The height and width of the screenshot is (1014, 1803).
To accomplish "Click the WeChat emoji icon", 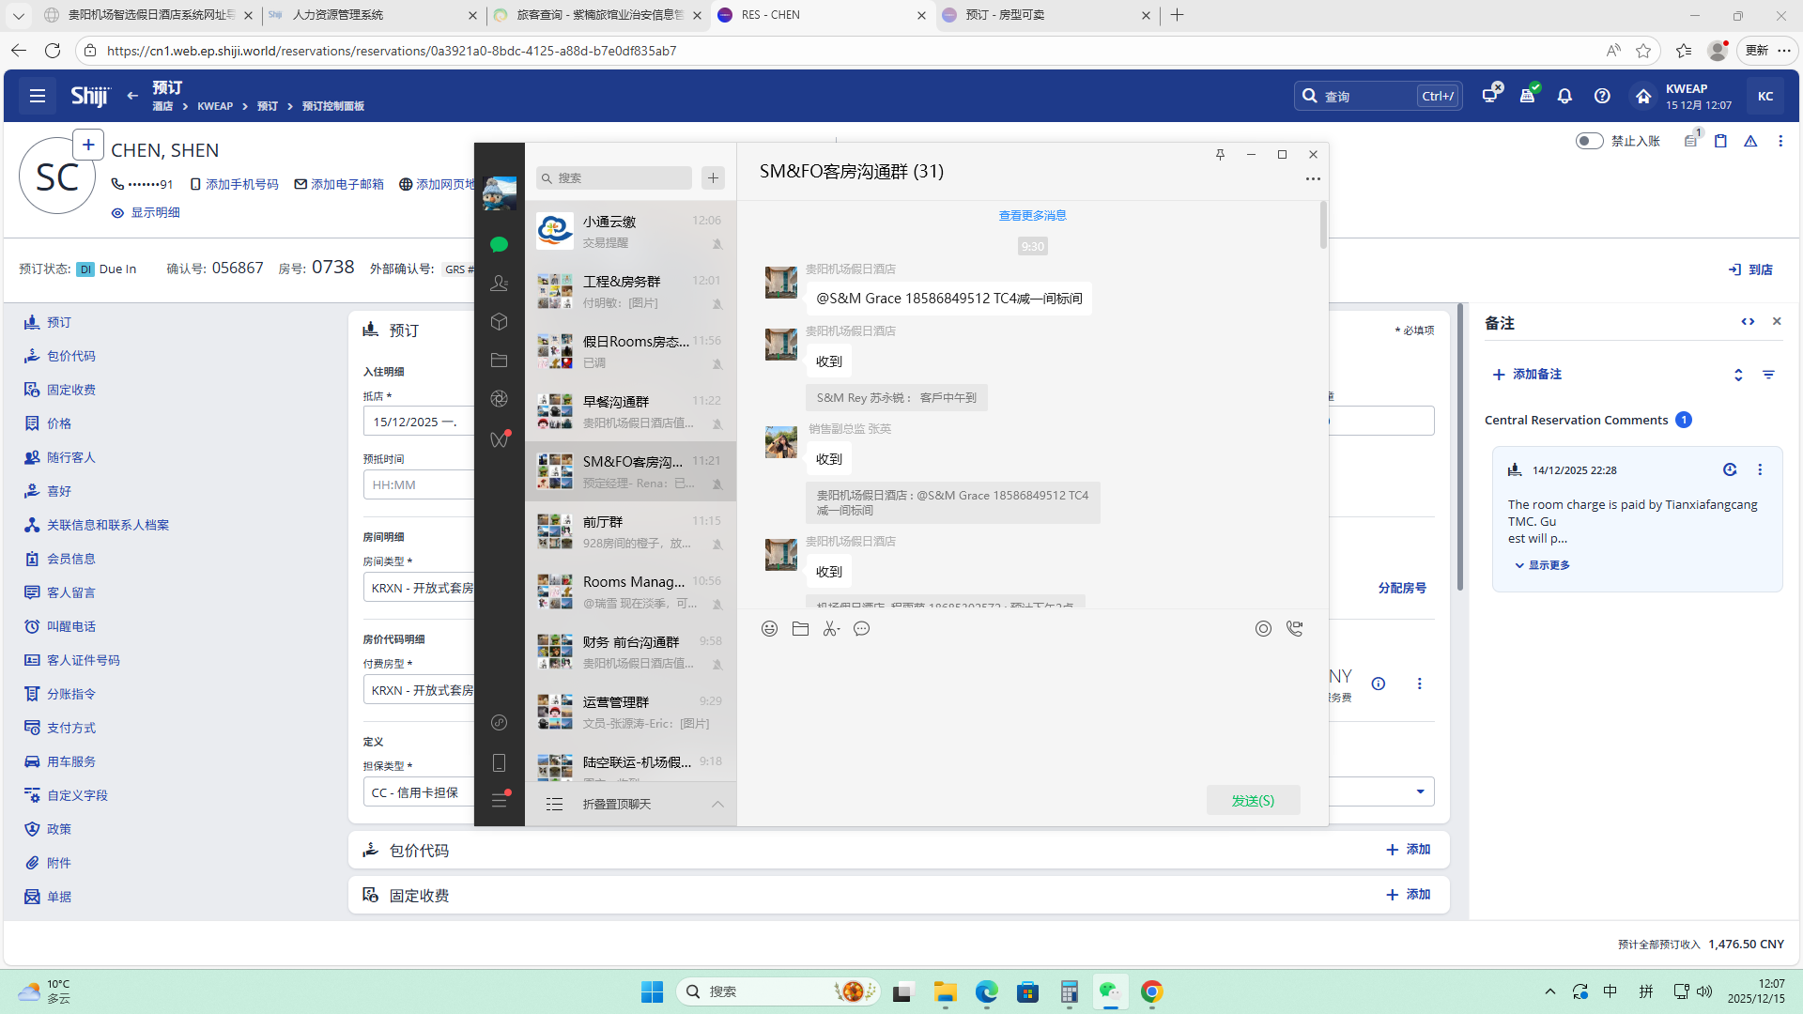I will pos(769,629).
